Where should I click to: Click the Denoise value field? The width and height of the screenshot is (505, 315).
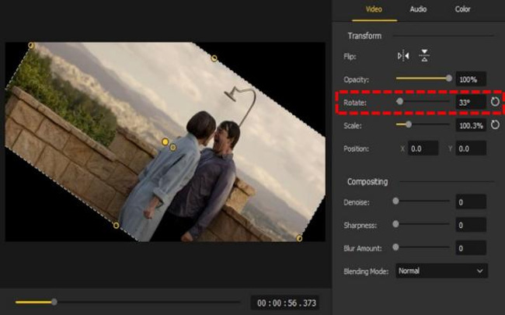[x=471, y=202]
